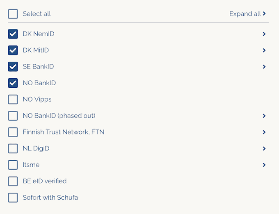This screenshot has width=279, height=214.
Task: Expand the NL DigiD row chevron
Action: pos(264,148)
